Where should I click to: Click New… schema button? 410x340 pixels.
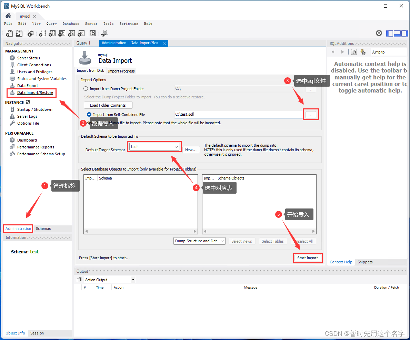tap(191, 150)
